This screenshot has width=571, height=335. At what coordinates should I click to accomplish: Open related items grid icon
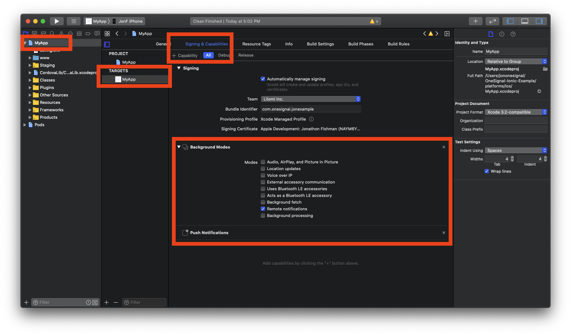pyautogui.click(x=107, y=33)
